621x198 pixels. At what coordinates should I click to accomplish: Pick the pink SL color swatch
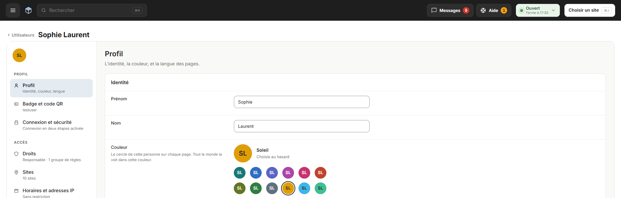point(304,173)
